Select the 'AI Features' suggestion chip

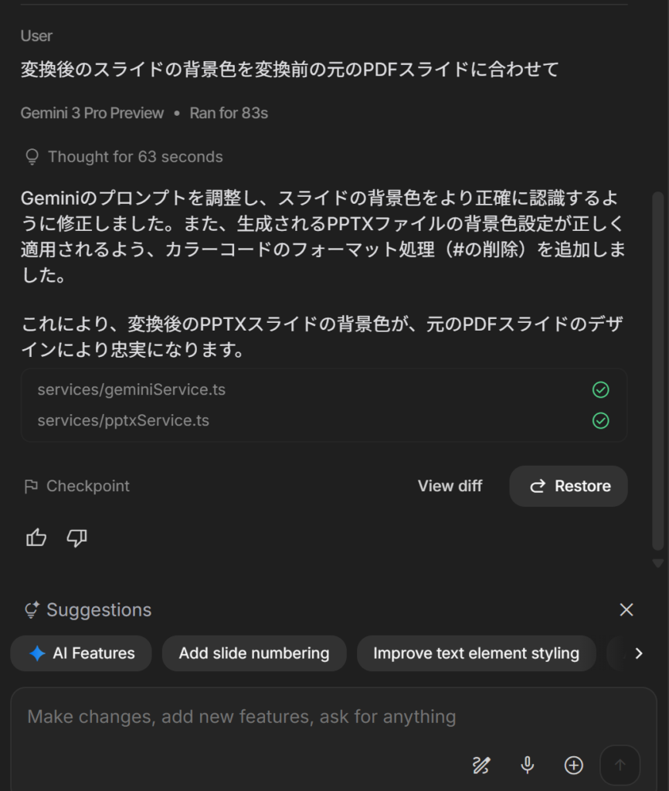click(x=80, y=653)
